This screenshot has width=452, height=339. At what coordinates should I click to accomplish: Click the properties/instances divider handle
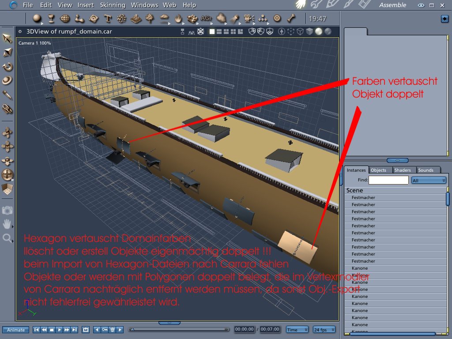click(398, 160)
